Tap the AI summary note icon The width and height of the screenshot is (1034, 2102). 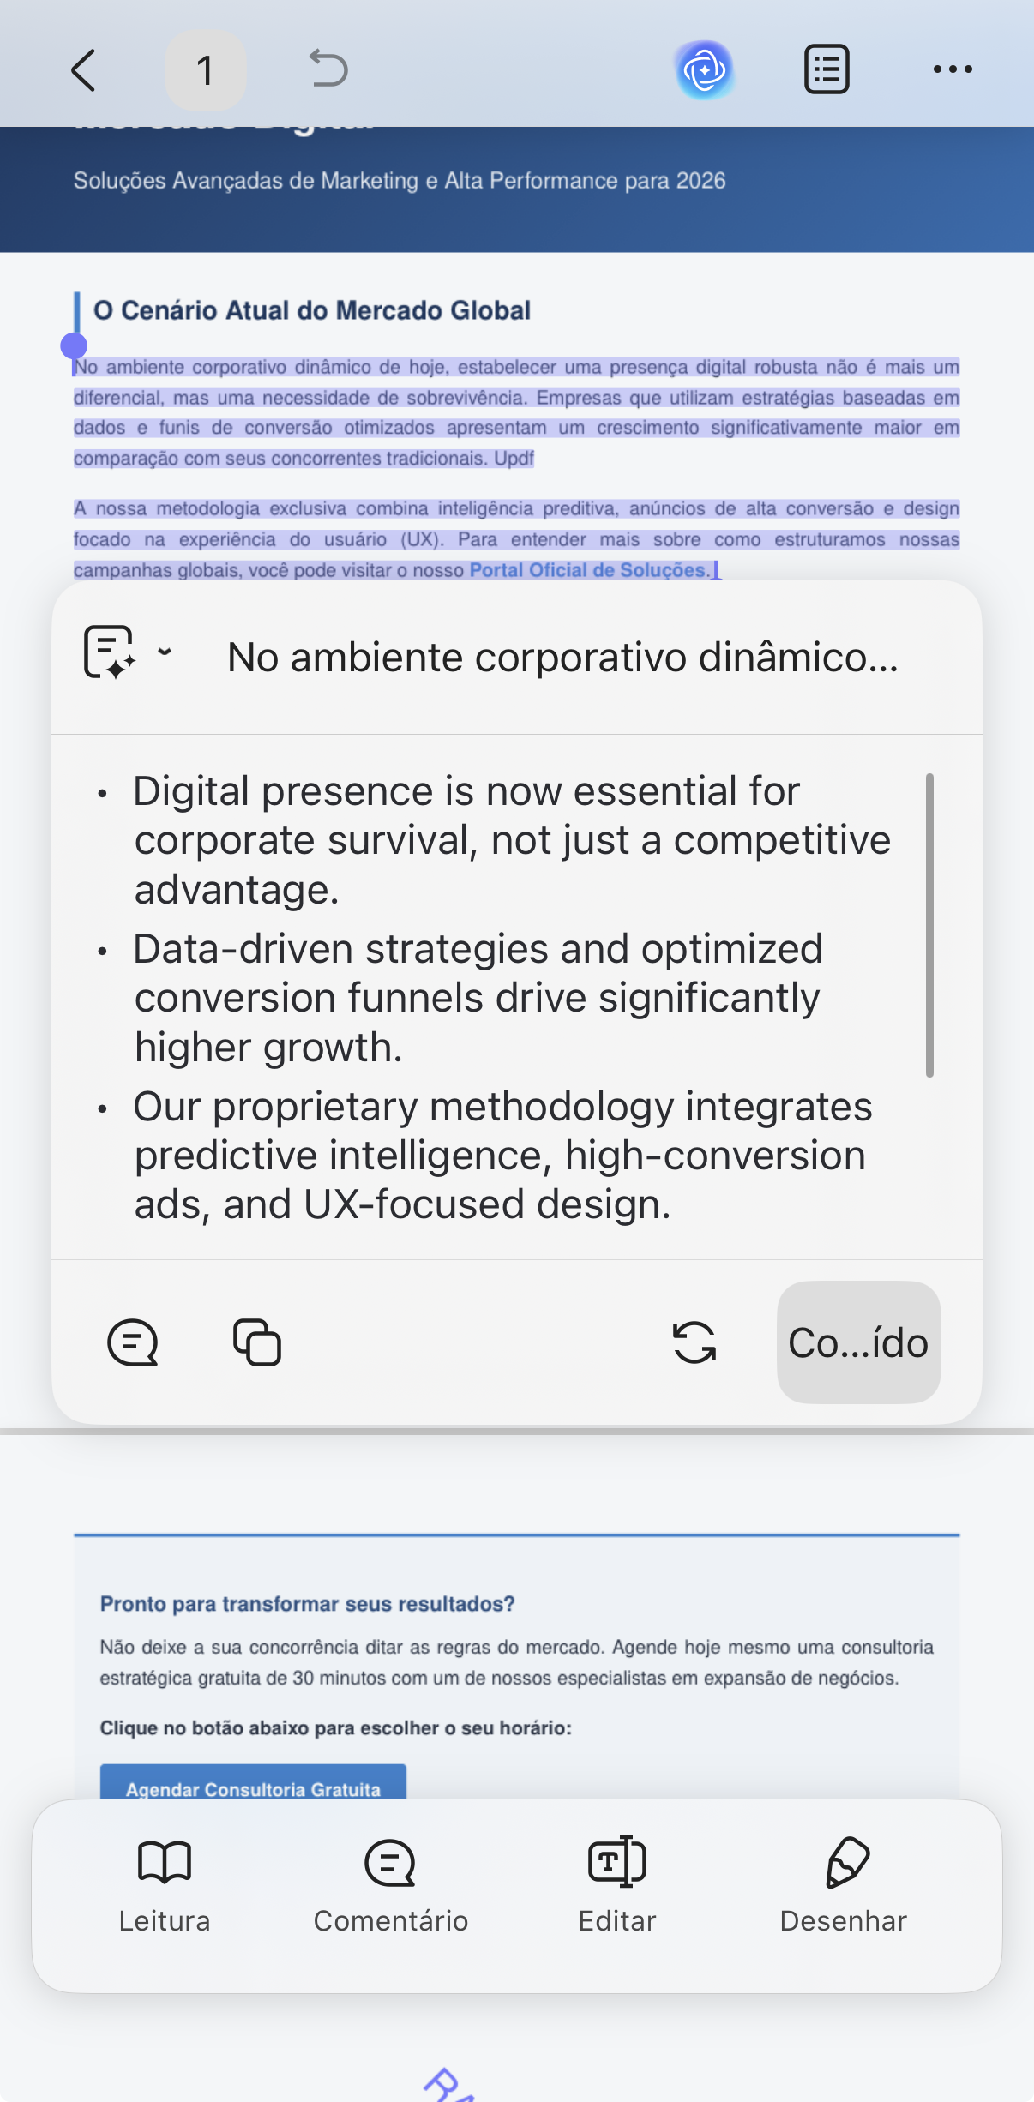[110, 653]
